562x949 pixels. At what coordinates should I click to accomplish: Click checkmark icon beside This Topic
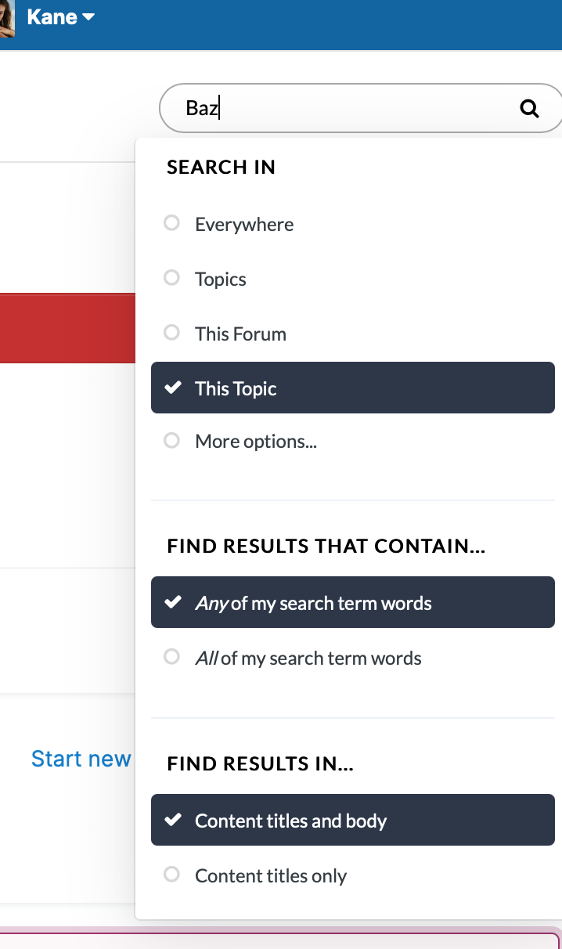pos(172,388)
